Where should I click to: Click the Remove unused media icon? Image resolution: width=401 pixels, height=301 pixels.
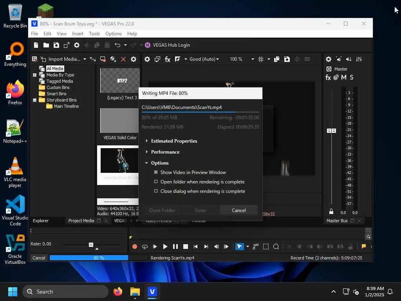[34, 59]
